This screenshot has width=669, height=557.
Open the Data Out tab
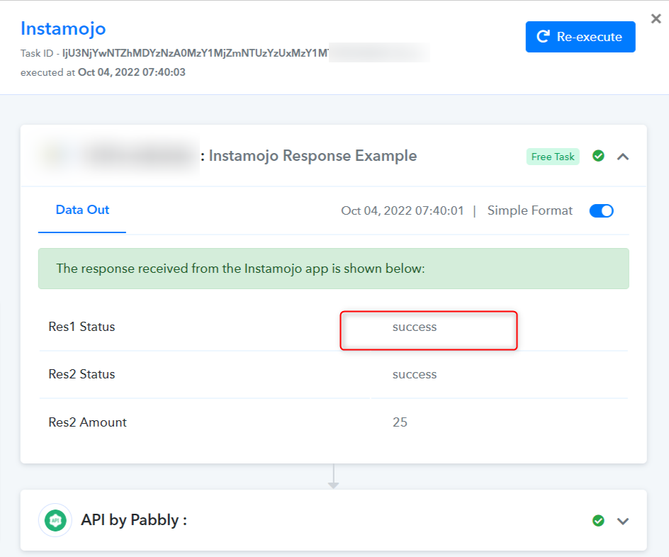(x=82, y=210)
